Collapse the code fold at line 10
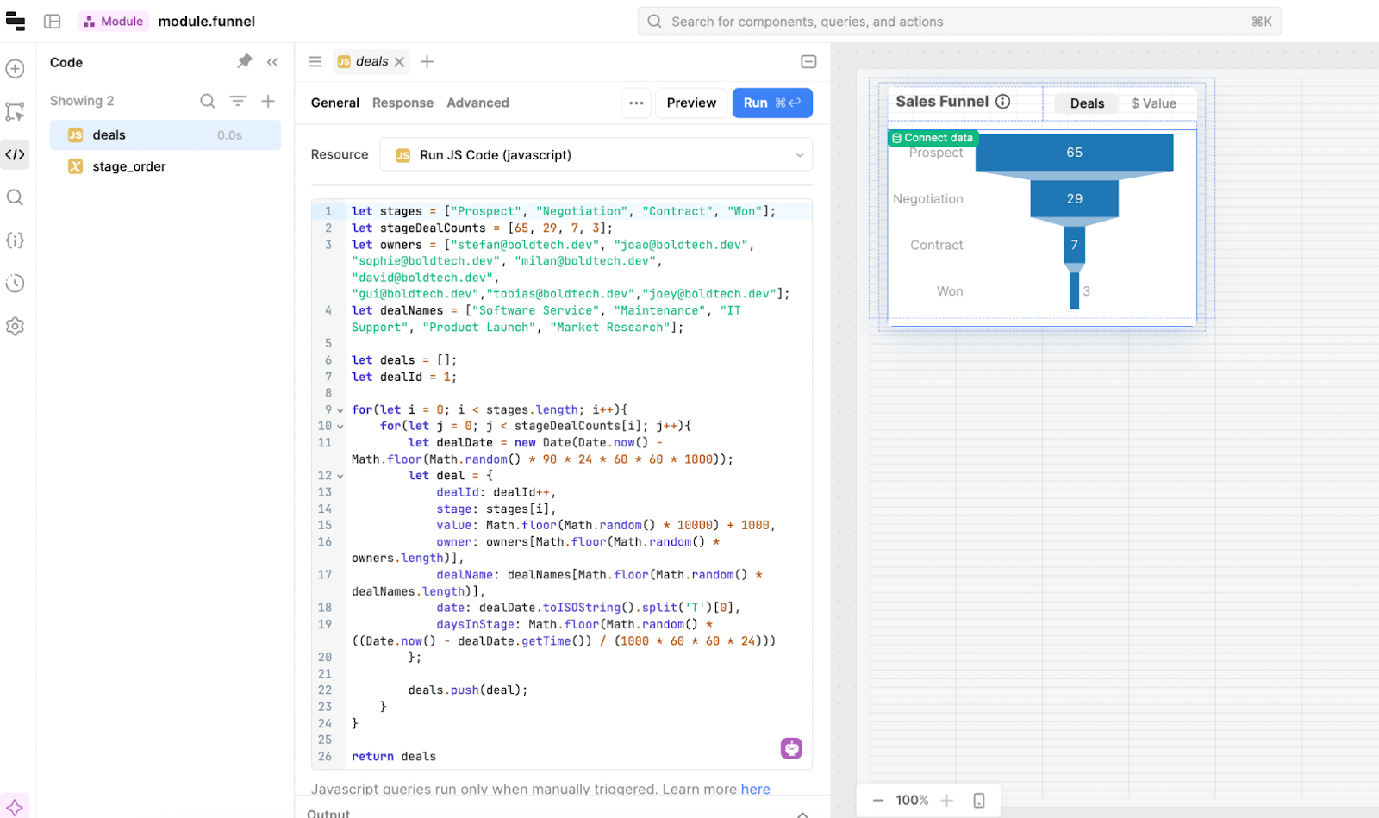The height and width of the screenshot is (818, 1379). tap(340, 427)
